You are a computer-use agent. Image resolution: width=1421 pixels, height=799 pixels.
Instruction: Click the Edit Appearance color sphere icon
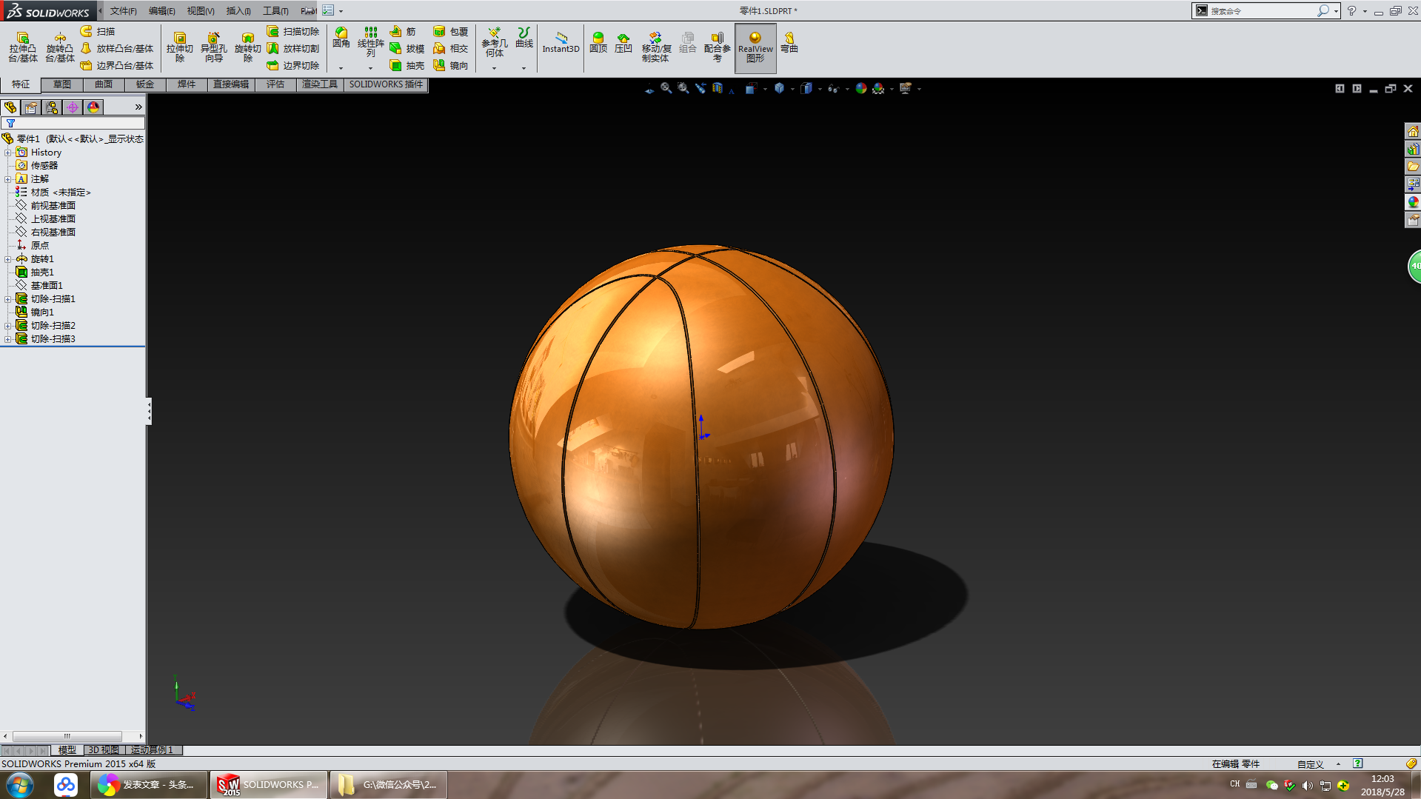[x=861, y=88]
